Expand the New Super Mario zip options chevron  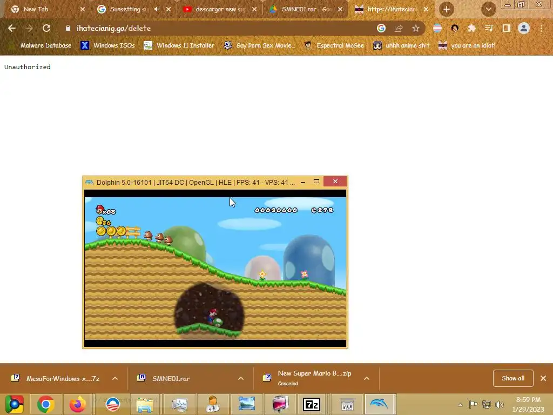click(x=367, y=378)
